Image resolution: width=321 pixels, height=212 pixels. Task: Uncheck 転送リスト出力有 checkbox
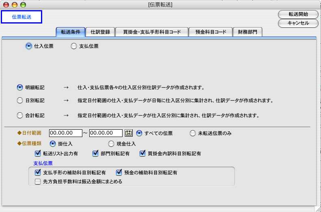[38, 154]
